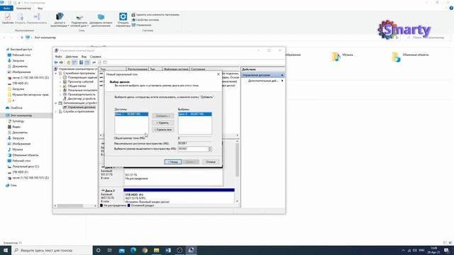Click the taskbar search box
454x255 pixels.
52,250
